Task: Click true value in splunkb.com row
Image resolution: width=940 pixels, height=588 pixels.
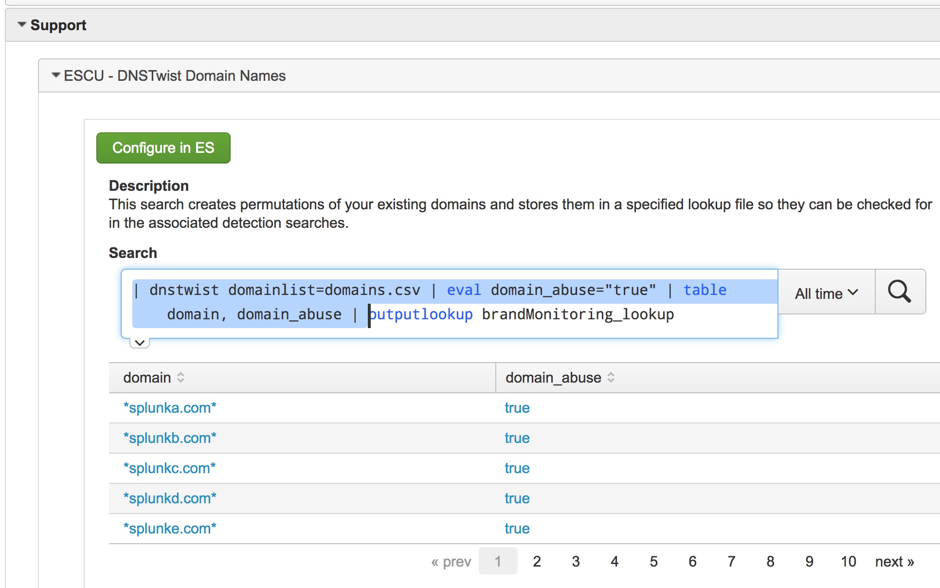Action: [517, 438]
